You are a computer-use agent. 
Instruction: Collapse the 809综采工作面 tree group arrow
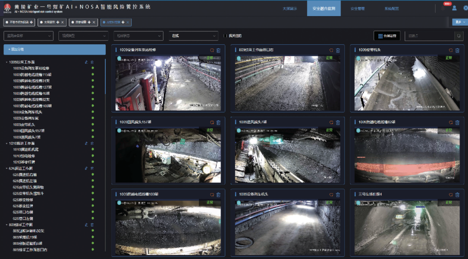point(6,225)
